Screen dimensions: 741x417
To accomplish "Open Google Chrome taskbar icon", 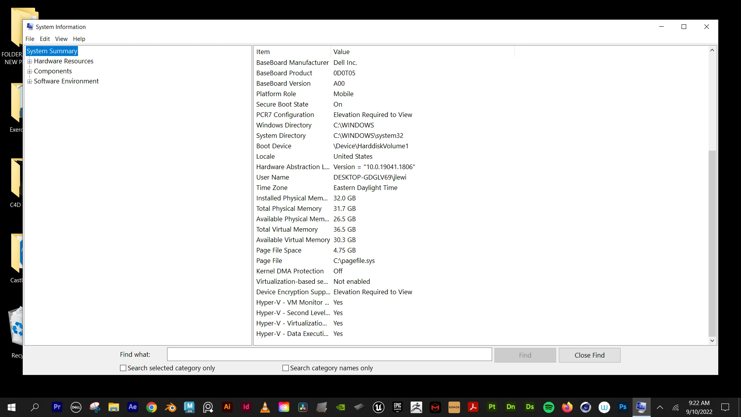I will (152, 407).
